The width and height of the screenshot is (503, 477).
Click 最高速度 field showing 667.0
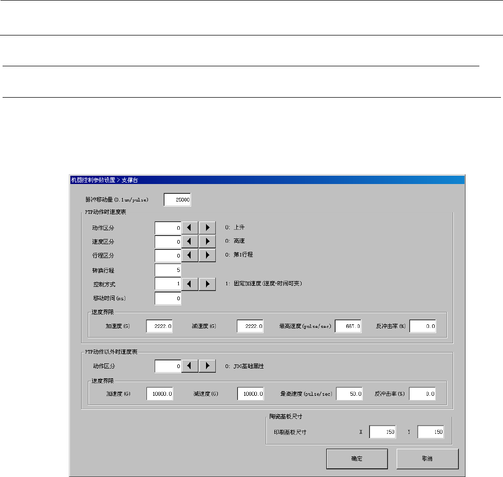348,326
